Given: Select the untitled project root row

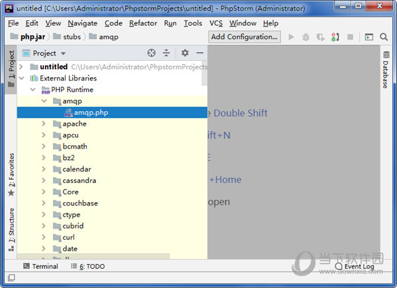Looking at the screenshot, I should pos(112,67).
